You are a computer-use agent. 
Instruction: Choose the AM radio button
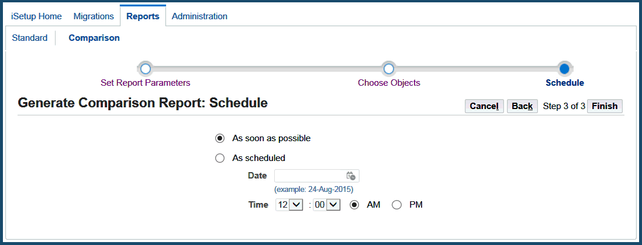pos(354,205)
